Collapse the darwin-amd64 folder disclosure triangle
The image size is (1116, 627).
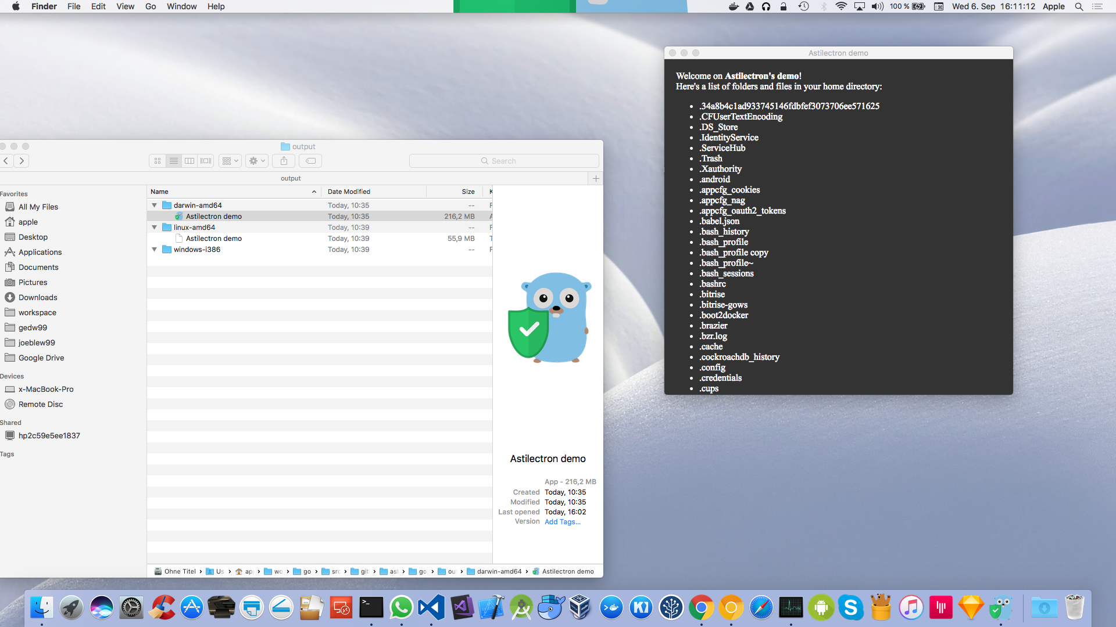(154, 205)
